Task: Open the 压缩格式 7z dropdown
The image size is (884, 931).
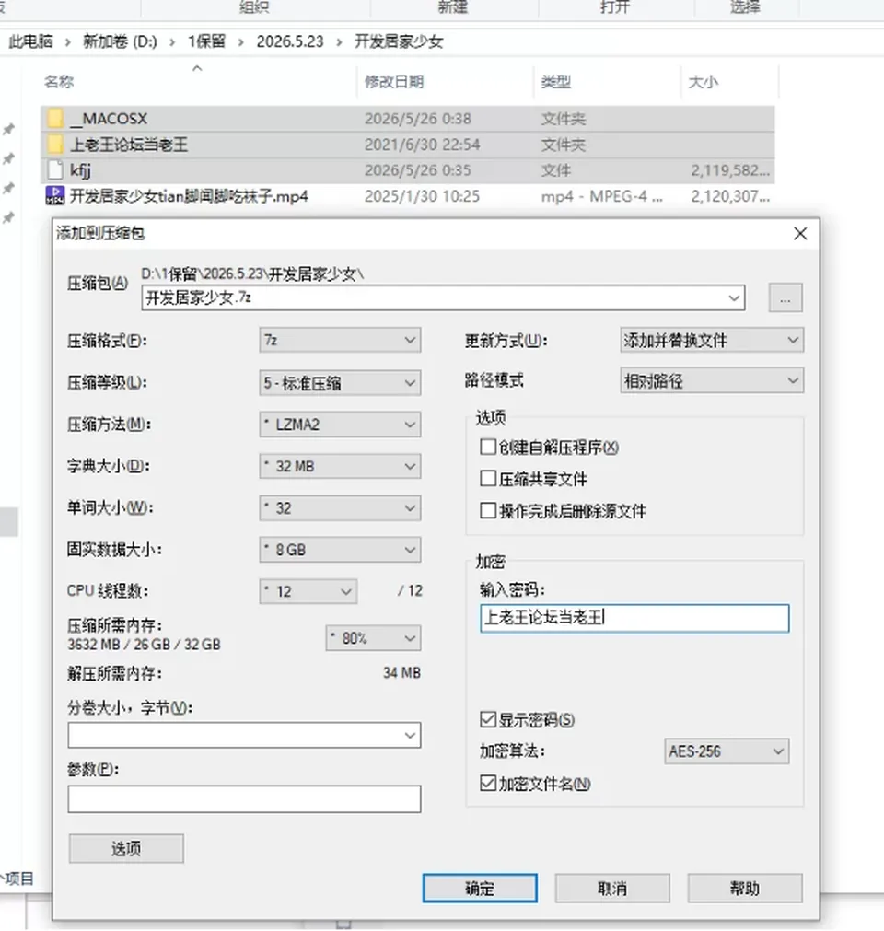Action: point(340,340)
